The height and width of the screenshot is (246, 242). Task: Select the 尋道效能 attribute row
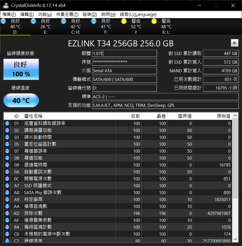point(118,158)
